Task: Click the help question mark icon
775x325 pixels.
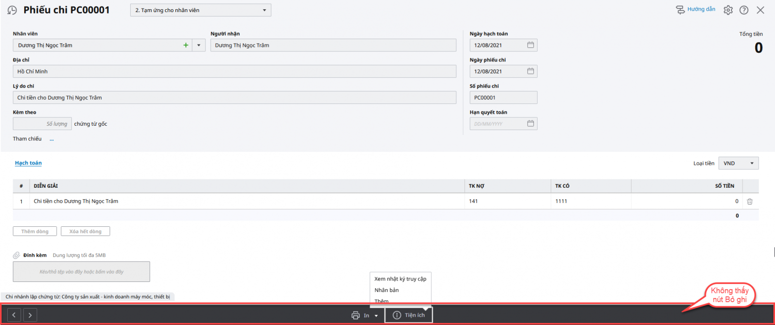Action: [x=744, y=10]
